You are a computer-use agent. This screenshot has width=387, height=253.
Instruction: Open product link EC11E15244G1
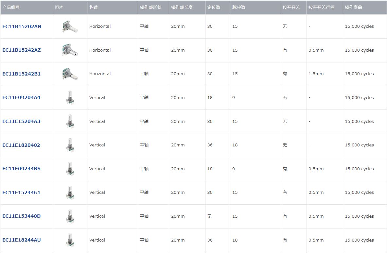click(x=21, y=192)
